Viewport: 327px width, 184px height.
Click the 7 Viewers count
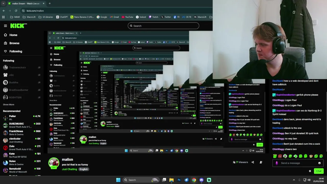[240, 162]
